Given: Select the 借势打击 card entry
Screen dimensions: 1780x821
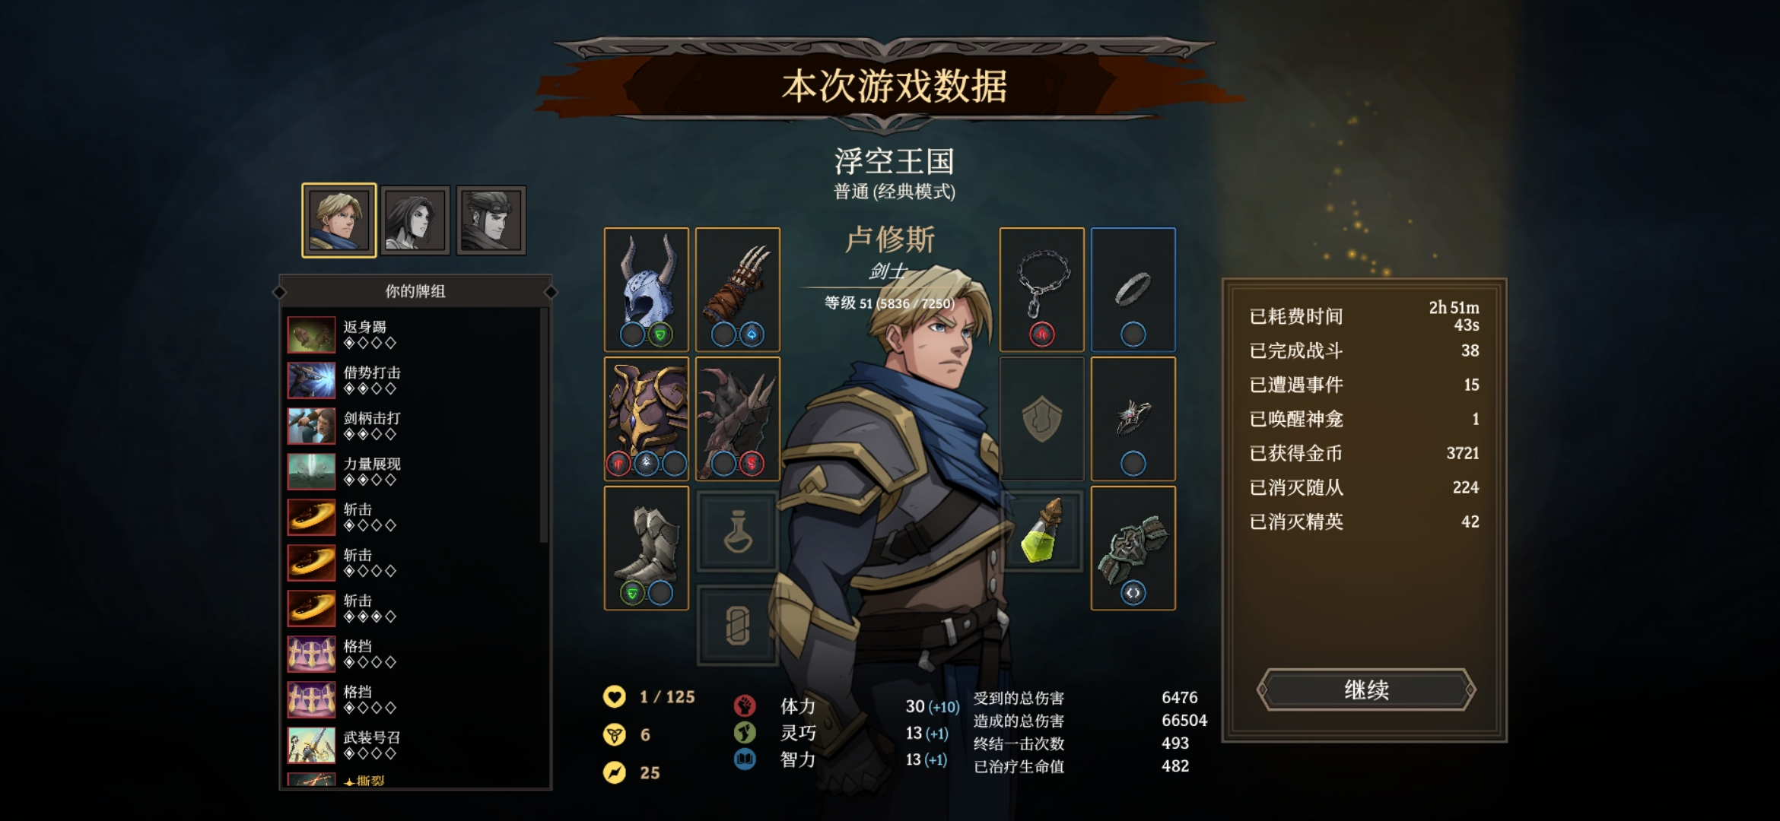Looking at the screenshot, I should coord(413,380).
